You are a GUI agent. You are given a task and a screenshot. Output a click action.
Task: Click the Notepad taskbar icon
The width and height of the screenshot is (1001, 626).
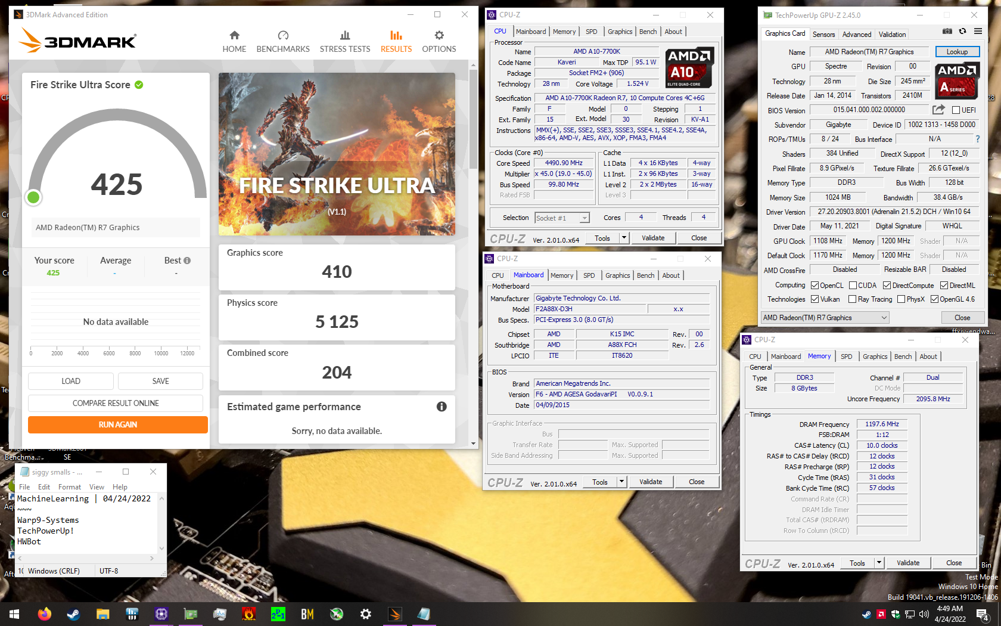pos(424,614)
